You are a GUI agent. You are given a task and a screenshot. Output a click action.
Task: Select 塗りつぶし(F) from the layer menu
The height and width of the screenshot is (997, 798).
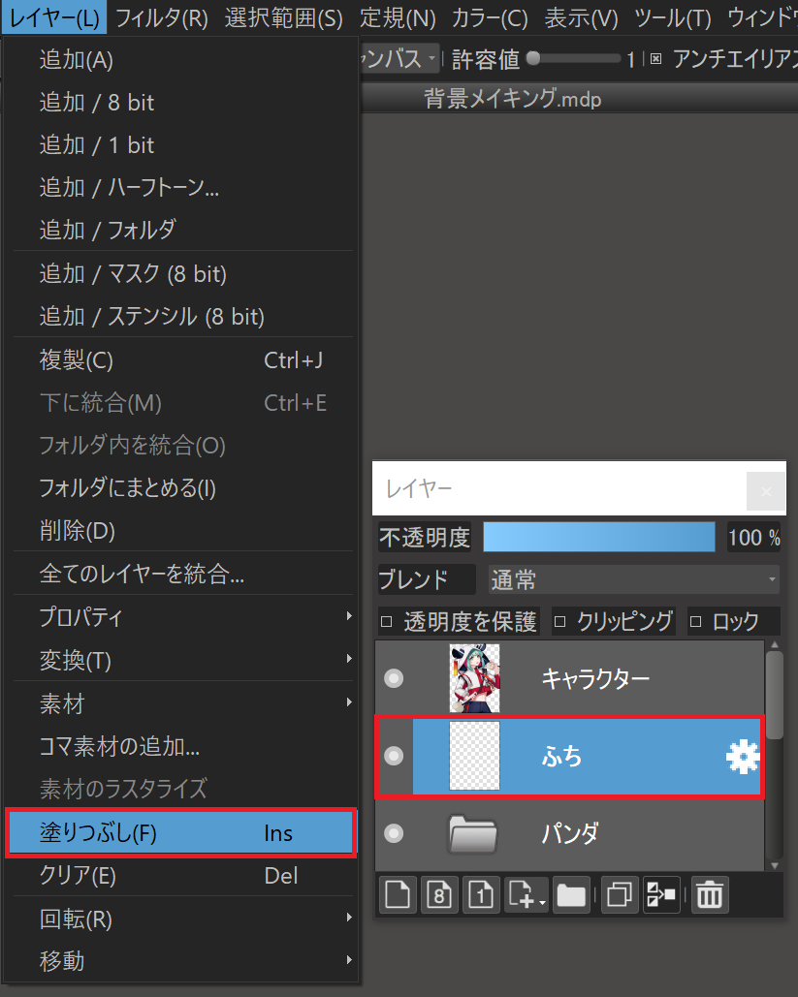180,833
